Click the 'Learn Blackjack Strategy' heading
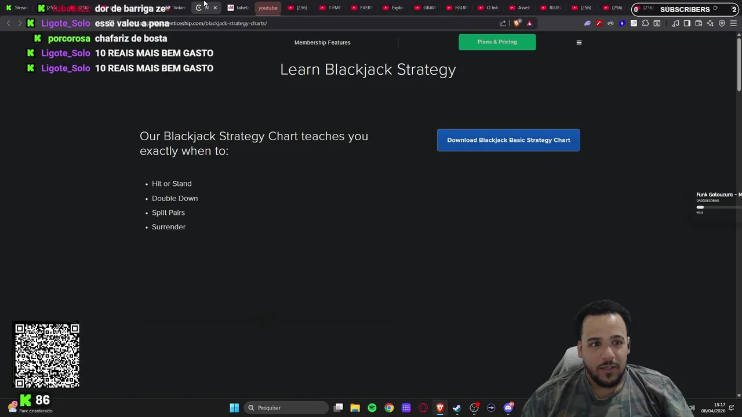742x417 pixels. point(368,69)
